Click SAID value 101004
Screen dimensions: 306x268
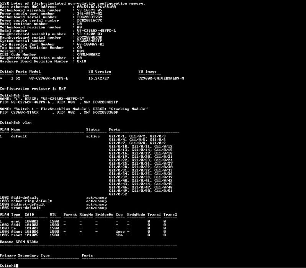(32, 232)
